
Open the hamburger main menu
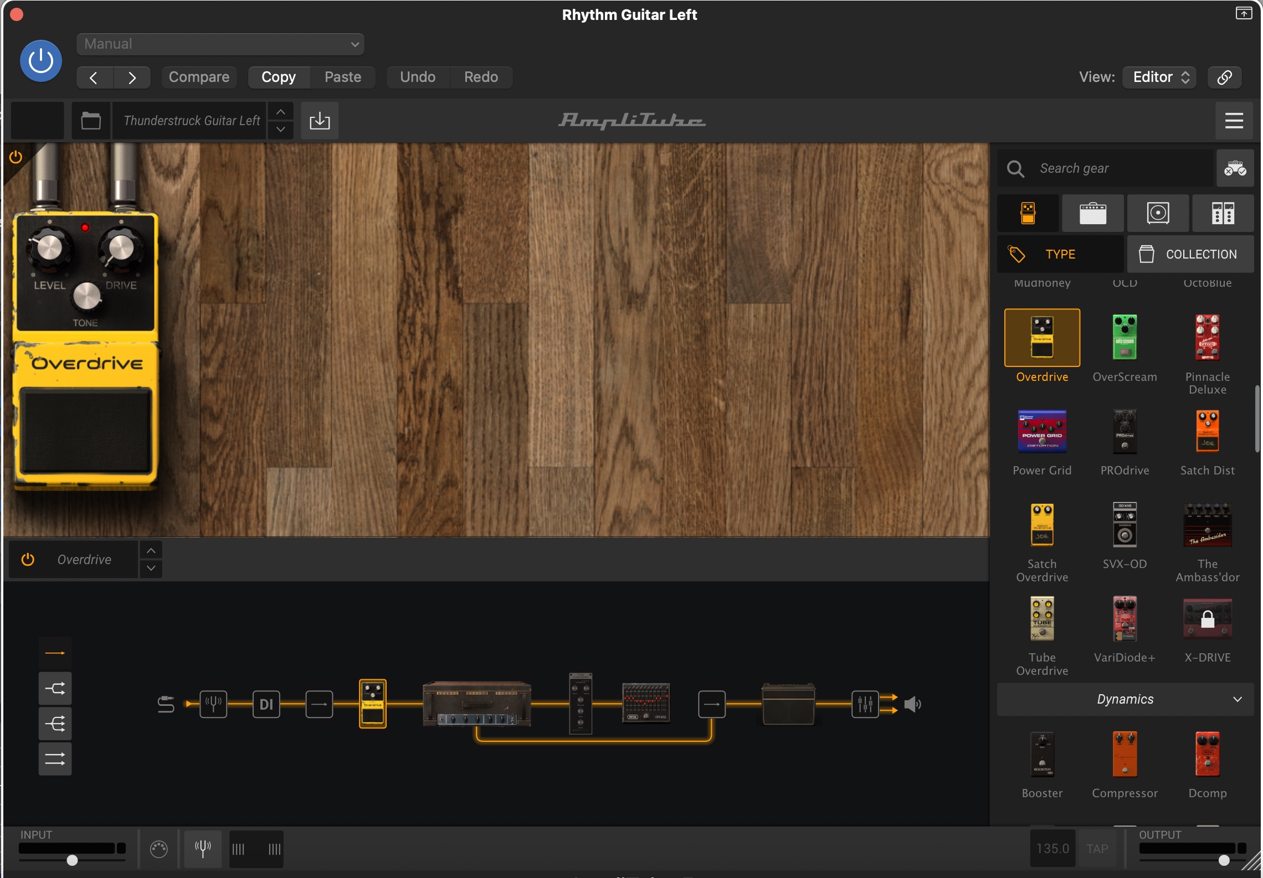[x=1234, y=120]
